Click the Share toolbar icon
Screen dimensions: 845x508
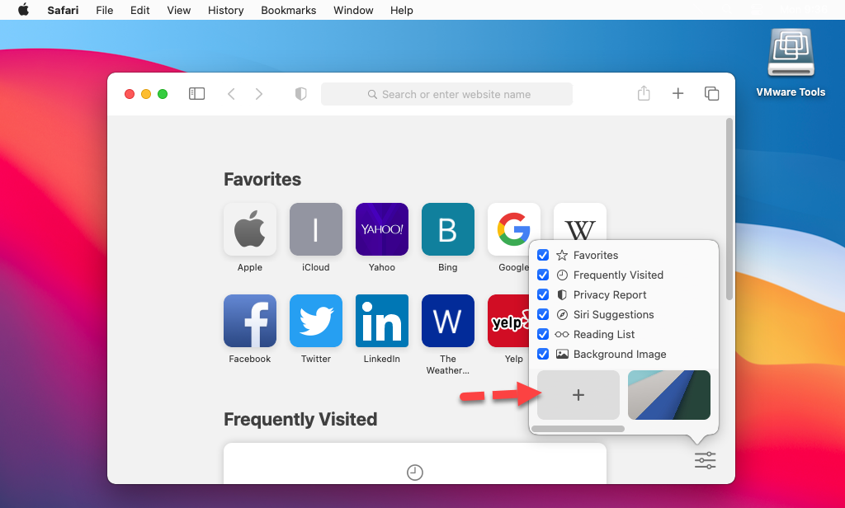point(644,94)
